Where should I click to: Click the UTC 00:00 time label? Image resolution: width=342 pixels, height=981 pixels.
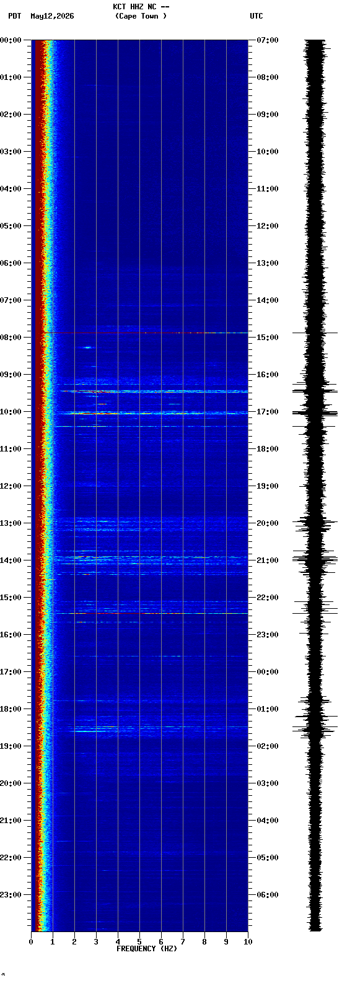[268, 672]
